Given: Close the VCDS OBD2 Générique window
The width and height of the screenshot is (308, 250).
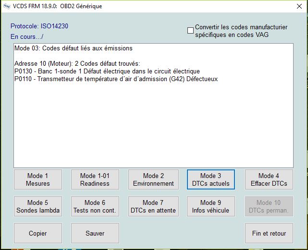Looking at the screenshot, I should (299, 6).
